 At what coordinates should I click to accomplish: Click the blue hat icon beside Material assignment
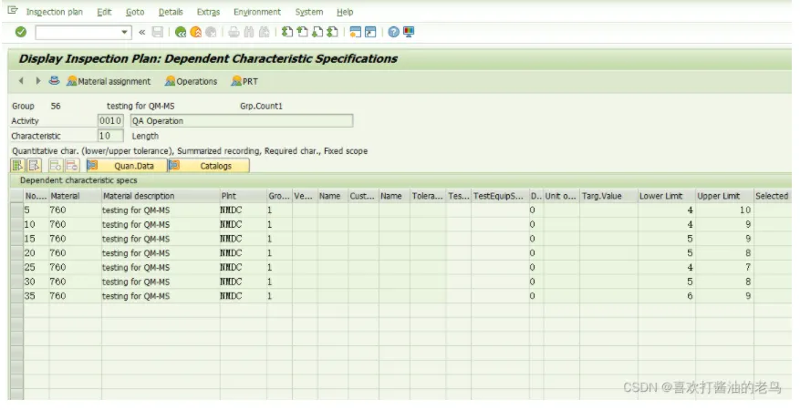click(x=54, y=81)
